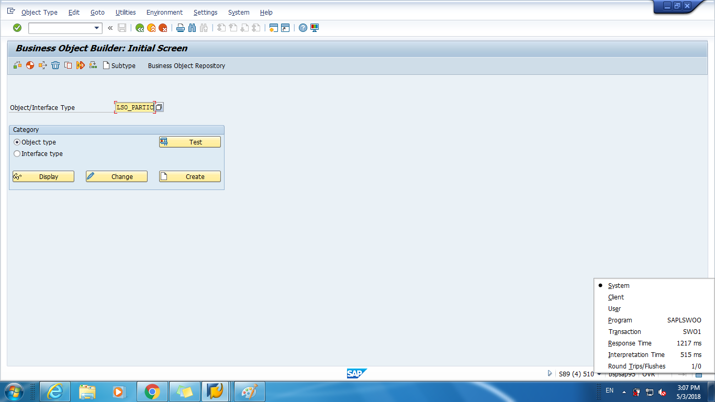715x402 pixels.
Task: Click the green checkmark Enter icon
Action: click(17, 28)
